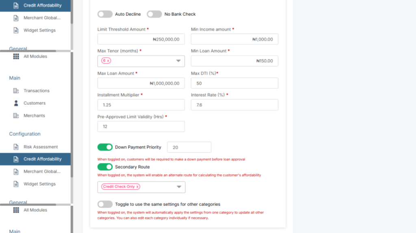
Task: Select the Down Payment Priority value field
Action: click(189, 147)
